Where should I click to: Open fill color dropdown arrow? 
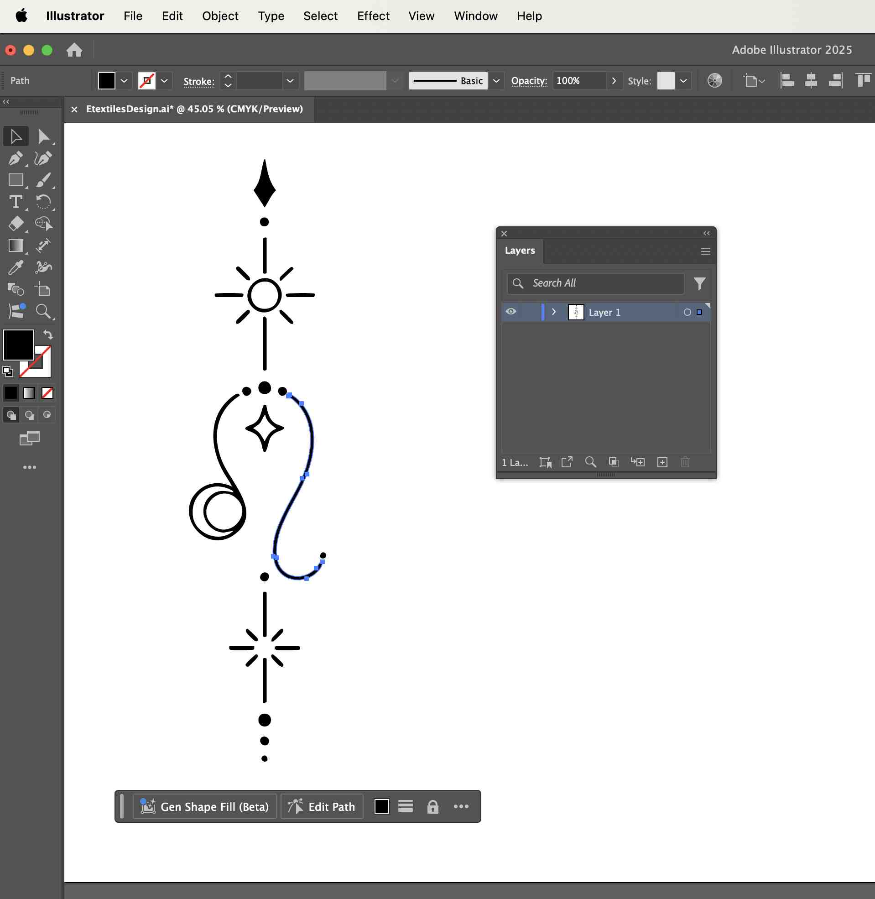point(124,81)
